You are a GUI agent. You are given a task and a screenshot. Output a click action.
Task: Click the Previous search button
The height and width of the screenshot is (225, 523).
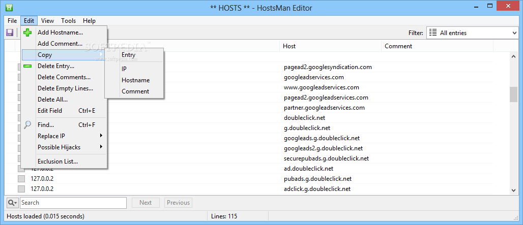[x=178, y=203]
